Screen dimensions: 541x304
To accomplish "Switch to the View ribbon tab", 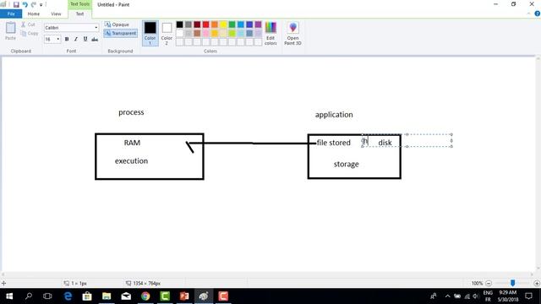I will 56,14.
